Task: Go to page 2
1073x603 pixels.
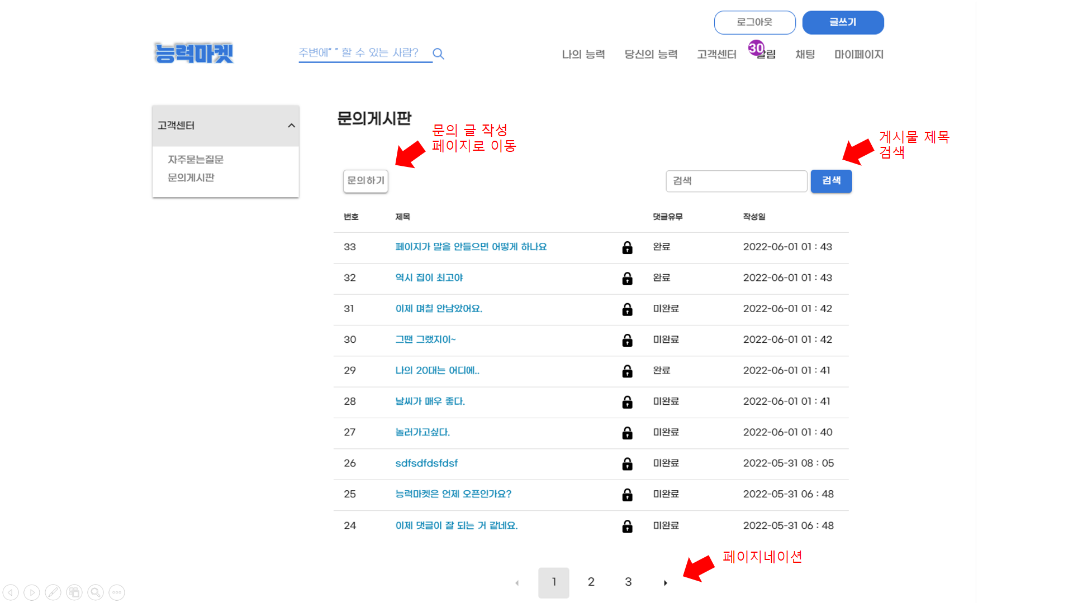Action: tap(591, 582)
